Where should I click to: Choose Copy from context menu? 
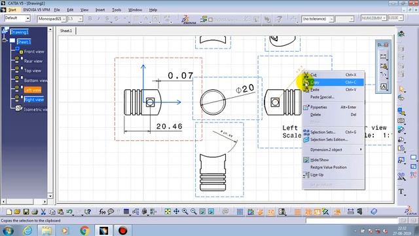[333, 83]
